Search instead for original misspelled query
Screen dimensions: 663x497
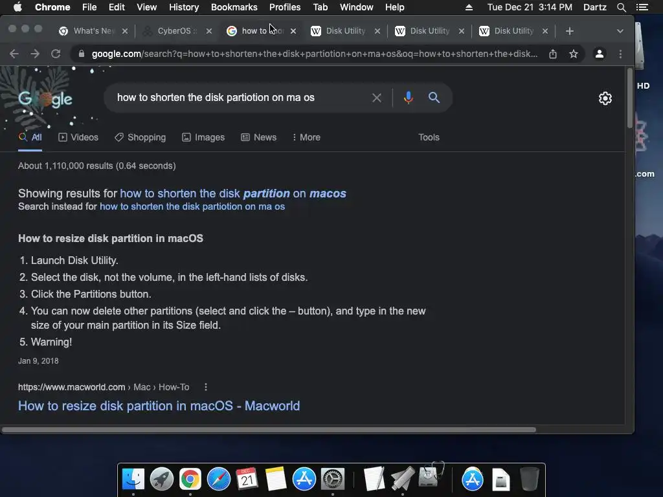192,206
